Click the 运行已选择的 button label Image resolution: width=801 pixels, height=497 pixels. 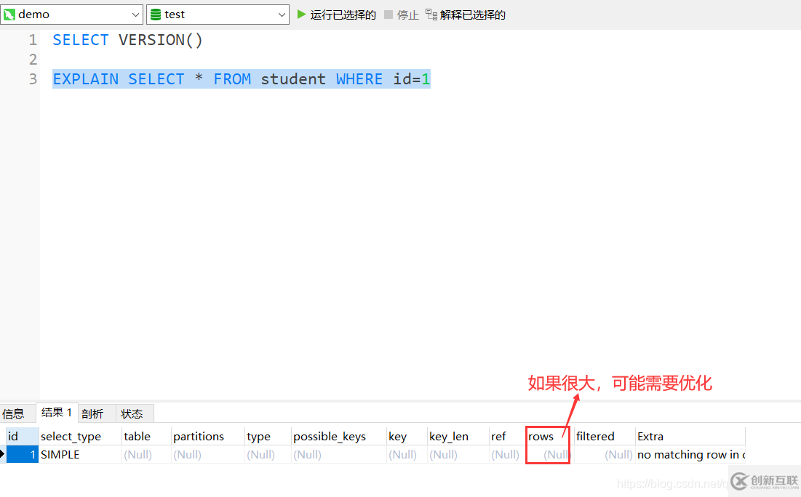click(343, 15)
